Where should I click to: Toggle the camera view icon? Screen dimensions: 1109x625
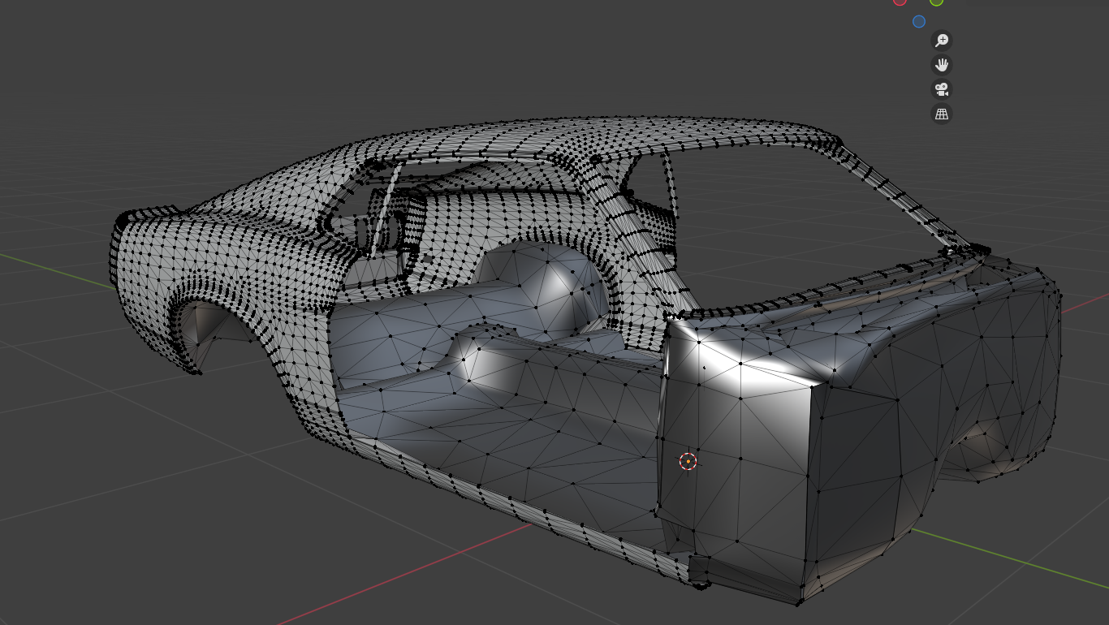point(942,89)
